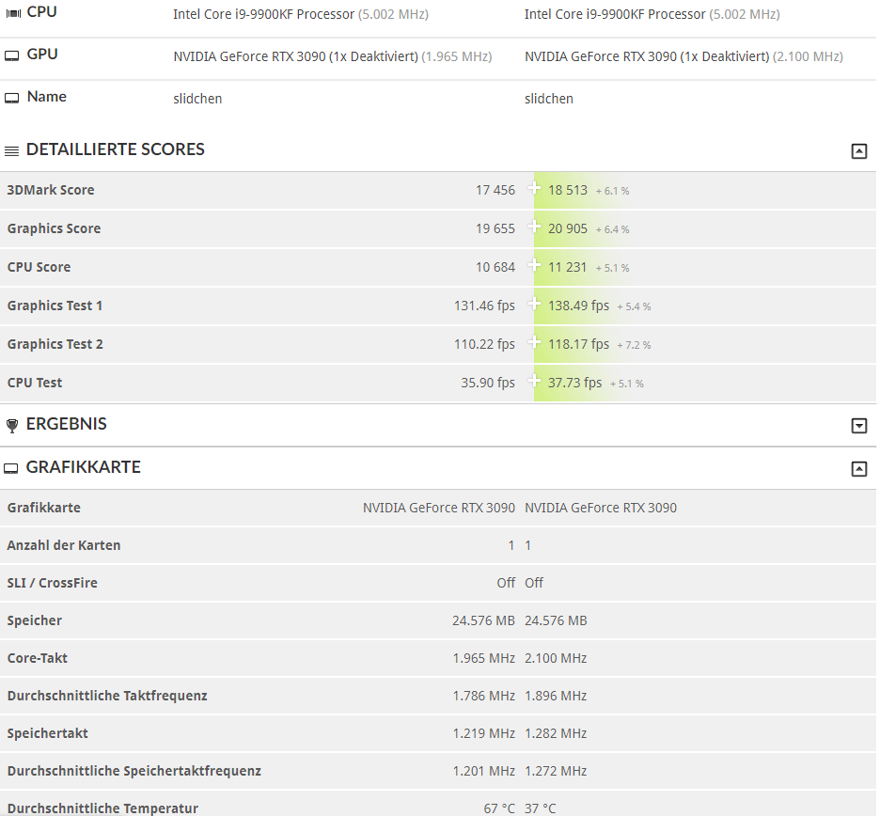Click plus icon in Graphics Test 2 row

coord(534,342)
